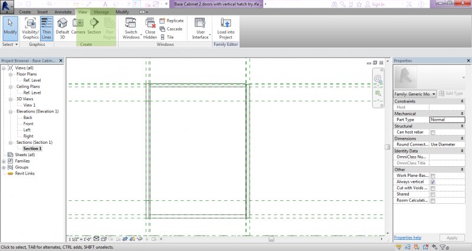Open Family: Generic Models type dropdown
The width and height of the screenshot is (472, 251).
click(415, 94)
